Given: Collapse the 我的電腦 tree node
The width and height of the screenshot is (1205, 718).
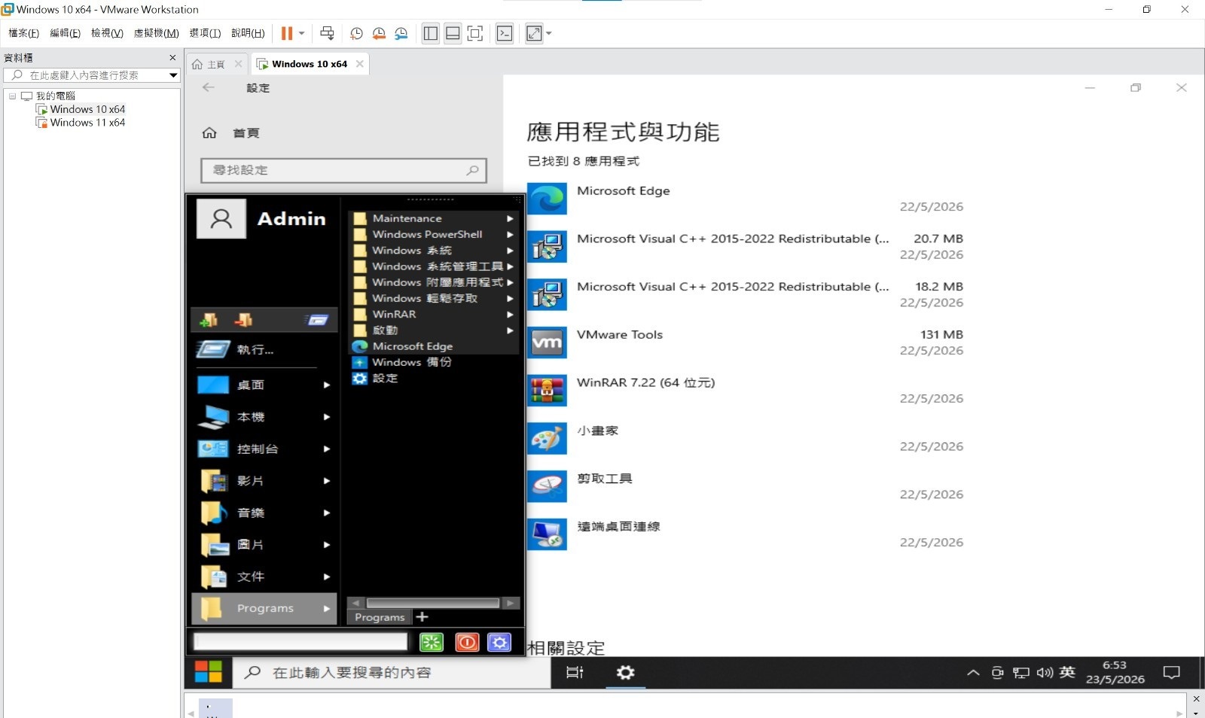Looking at the screenshot, I should [x=12, y=96].
